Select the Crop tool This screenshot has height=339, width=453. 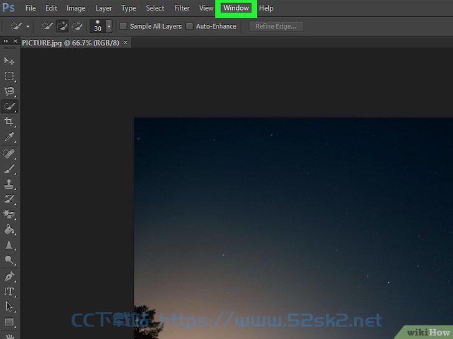tap(9, 121)
